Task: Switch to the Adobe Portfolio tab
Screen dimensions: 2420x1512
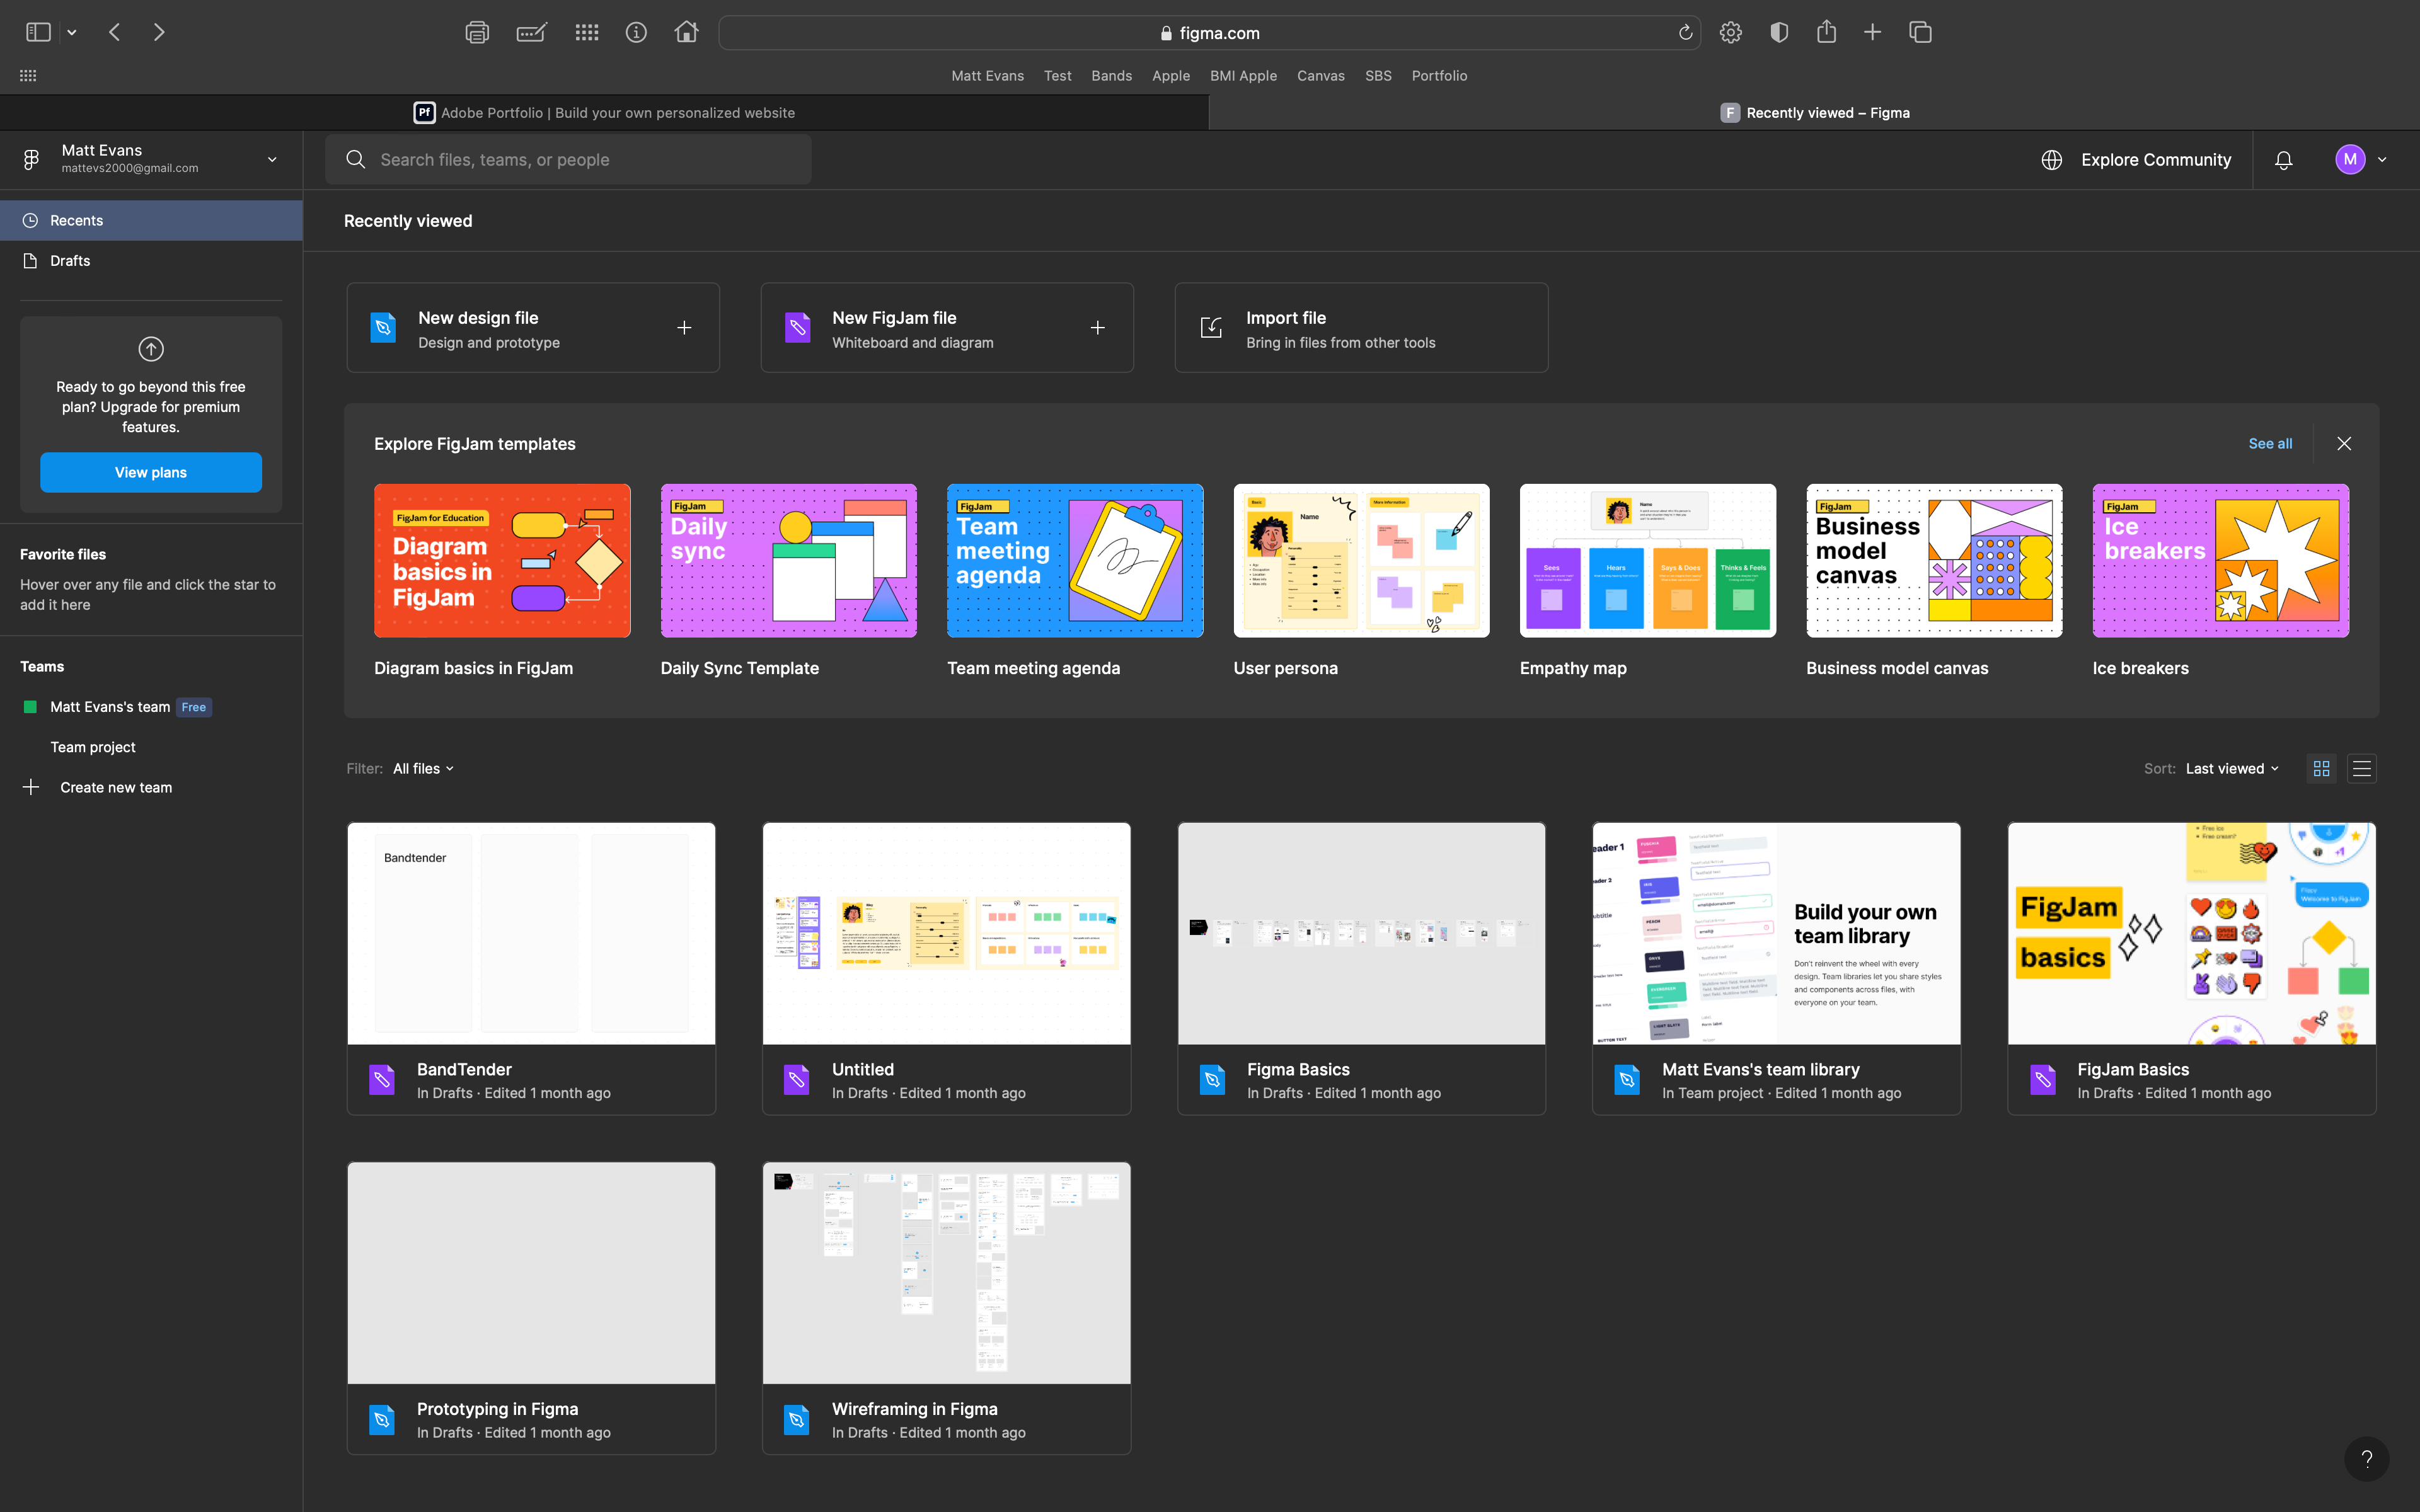Action: click(x=604, y=113)
